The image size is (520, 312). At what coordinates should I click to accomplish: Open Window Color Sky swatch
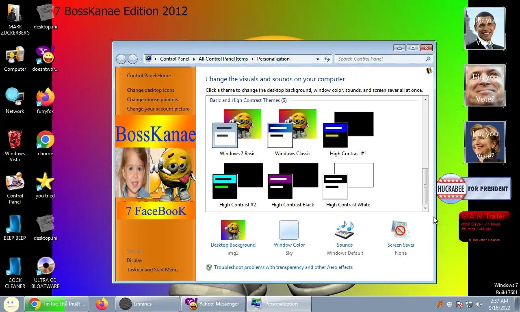click(289, 230)
